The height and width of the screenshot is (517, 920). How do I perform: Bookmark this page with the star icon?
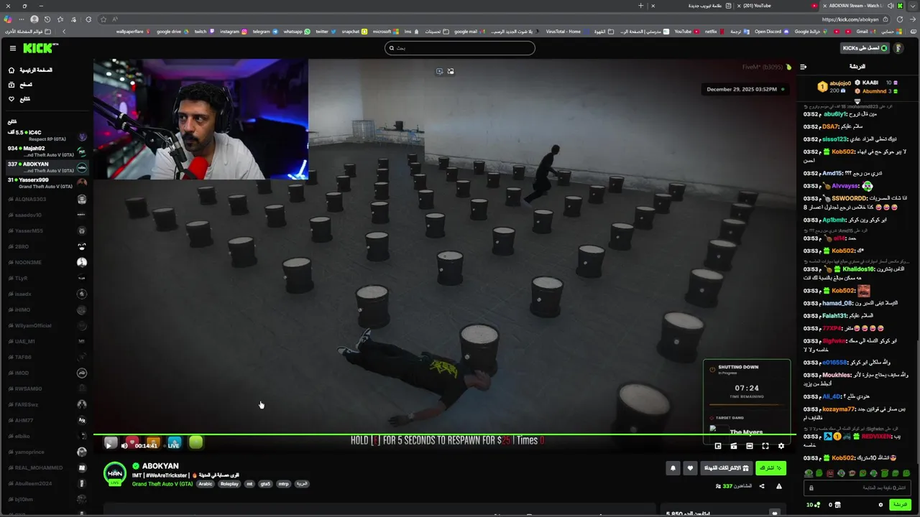pos(103,19)
